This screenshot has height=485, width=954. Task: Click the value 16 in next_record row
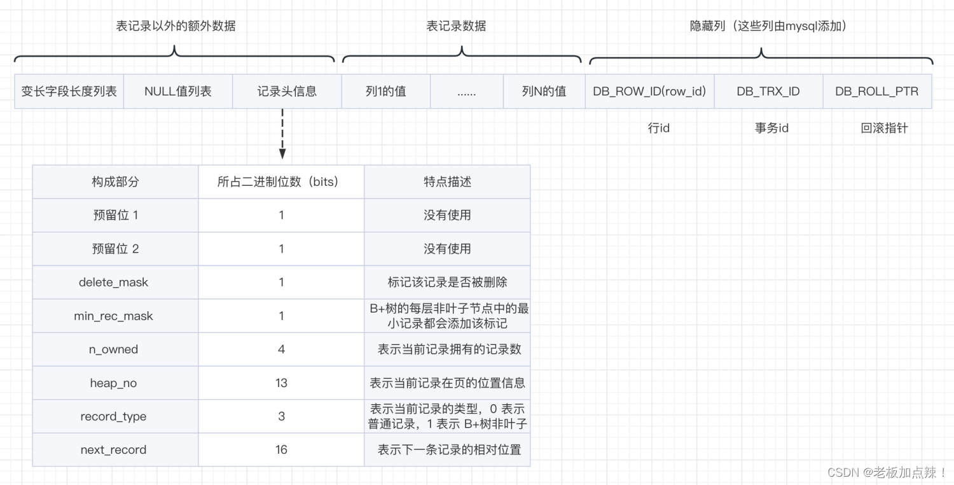281,450
